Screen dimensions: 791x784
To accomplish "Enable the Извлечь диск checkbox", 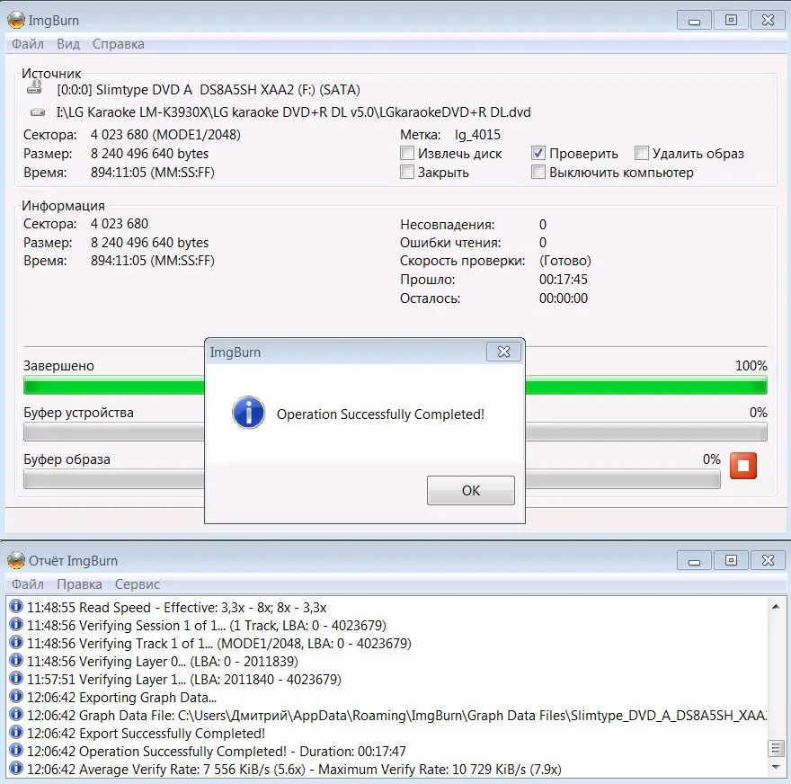I will pos(407,153).
